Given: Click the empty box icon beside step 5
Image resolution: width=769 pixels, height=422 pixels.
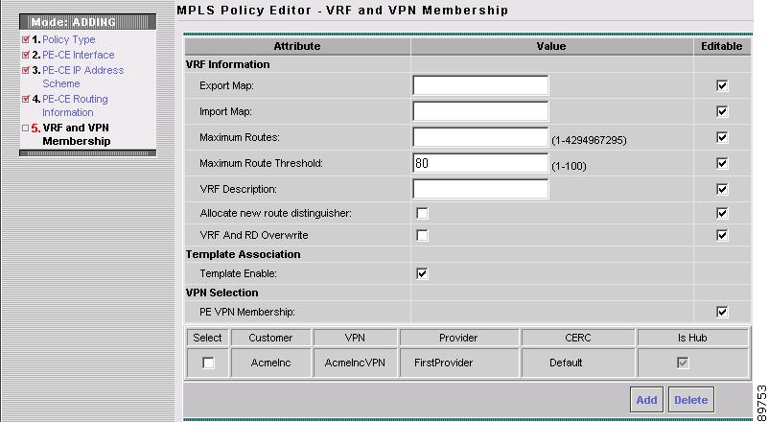Looking at the screenshot, I should click(26, 129).
